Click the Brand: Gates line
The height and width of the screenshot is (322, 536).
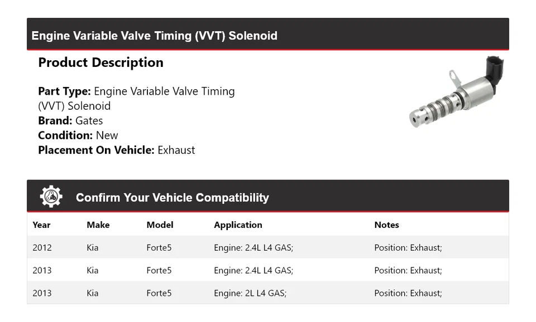(70, 120)
